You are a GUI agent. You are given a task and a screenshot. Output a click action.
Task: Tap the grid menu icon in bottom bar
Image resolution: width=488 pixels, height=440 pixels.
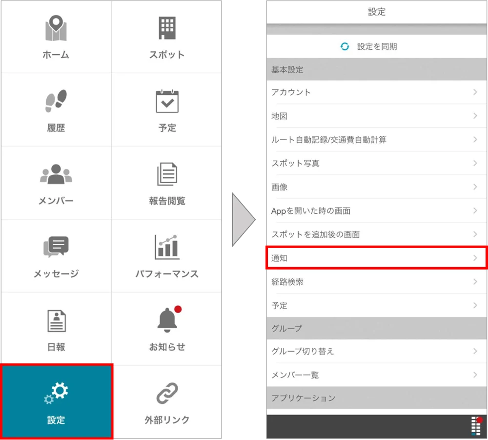476,426
